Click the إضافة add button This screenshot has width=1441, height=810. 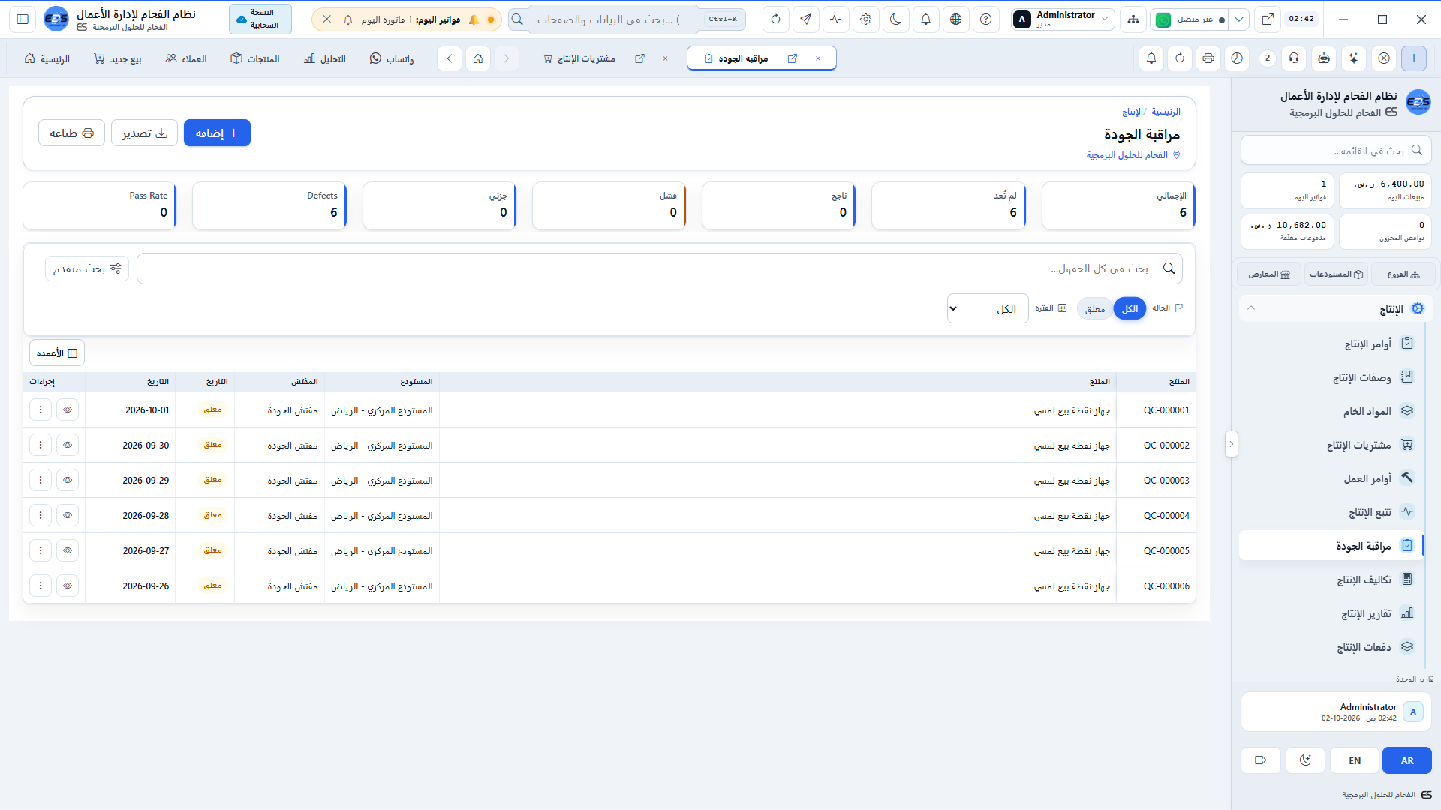click(x=217, y=133)
